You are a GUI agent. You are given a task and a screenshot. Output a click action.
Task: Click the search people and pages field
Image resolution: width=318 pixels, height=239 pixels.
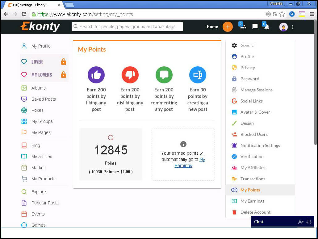click(x=127, y=27)
